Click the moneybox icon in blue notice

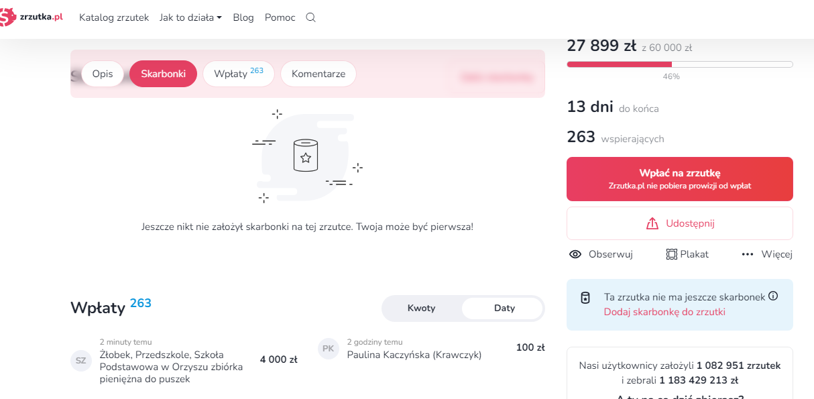[585, 298]
